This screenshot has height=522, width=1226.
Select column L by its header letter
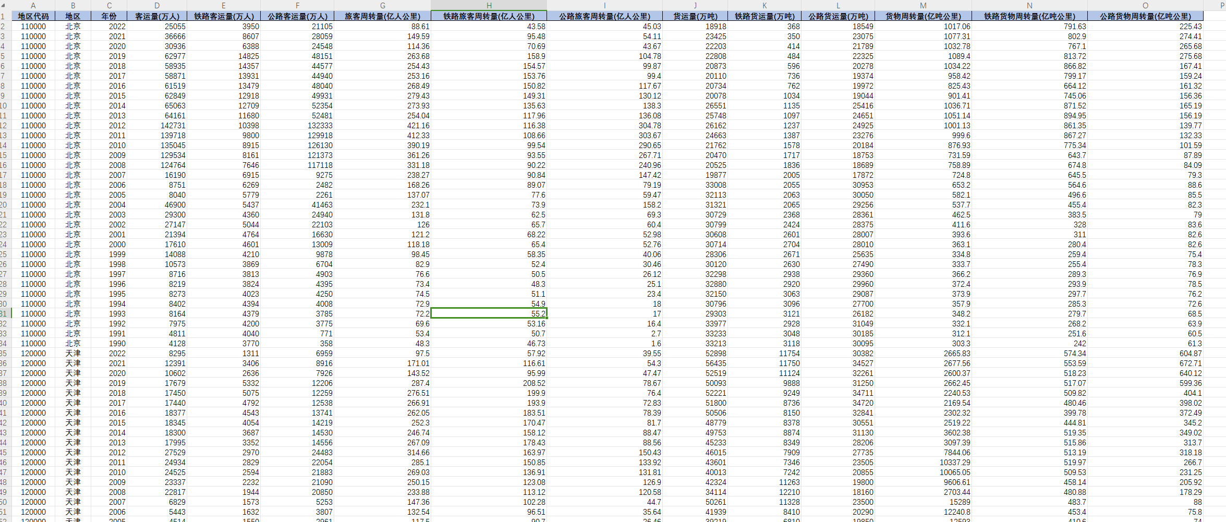[x=838, y=5]
